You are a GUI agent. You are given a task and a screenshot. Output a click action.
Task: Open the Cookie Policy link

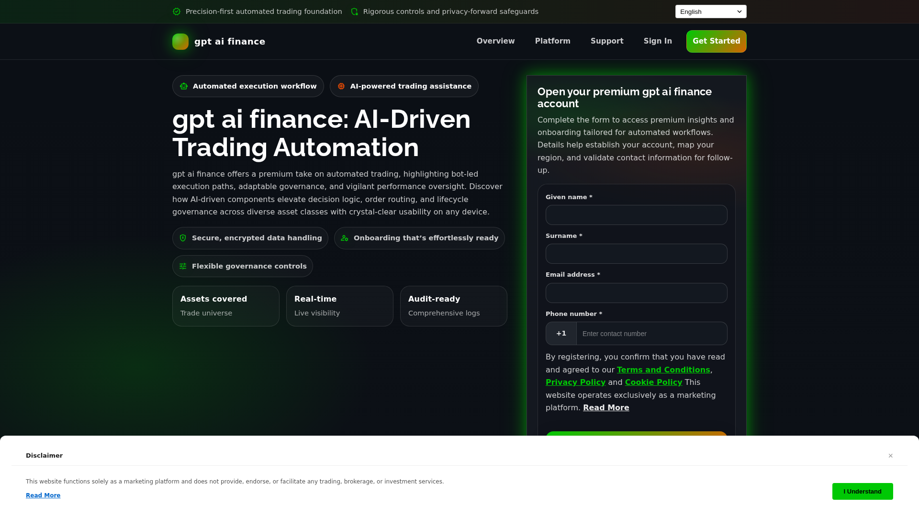[x=653, y=382]
